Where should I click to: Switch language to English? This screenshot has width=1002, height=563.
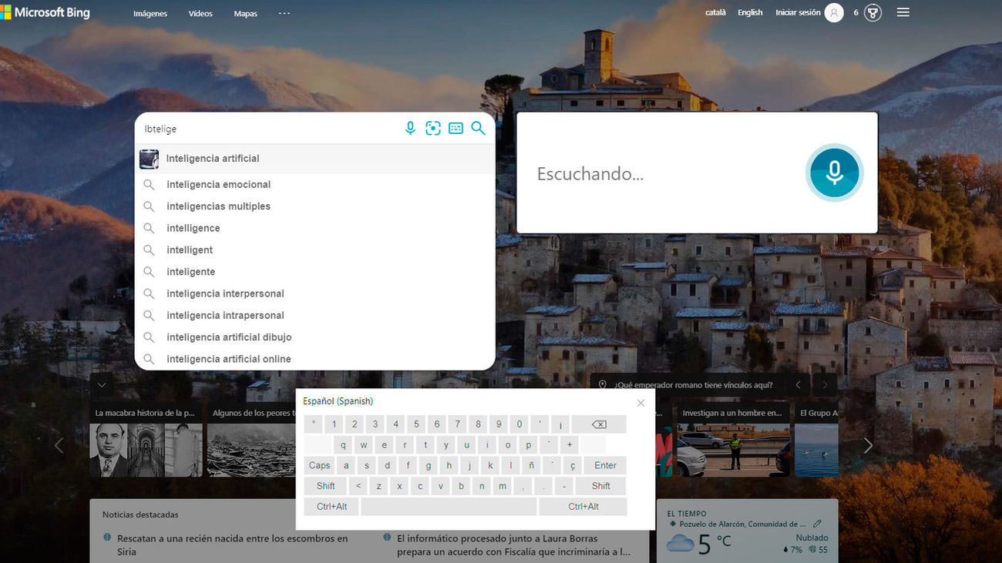pos(749,12)
